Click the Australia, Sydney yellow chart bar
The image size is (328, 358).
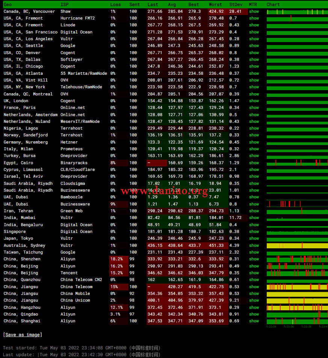pos(297,246)
